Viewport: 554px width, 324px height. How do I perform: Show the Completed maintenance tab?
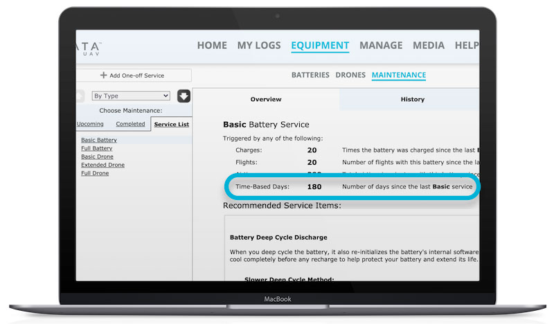130,124
